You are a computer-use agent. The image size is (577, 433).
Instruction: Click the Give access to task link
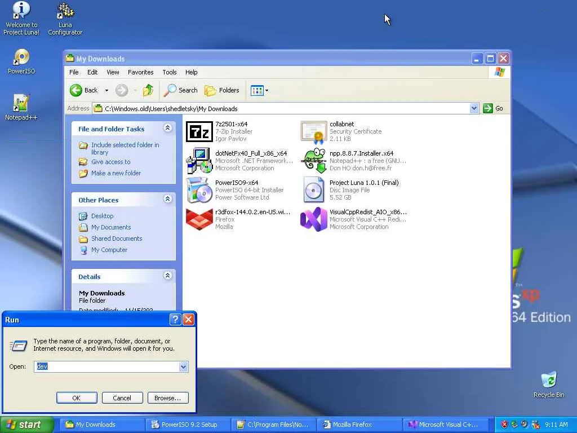coord(111,162)
